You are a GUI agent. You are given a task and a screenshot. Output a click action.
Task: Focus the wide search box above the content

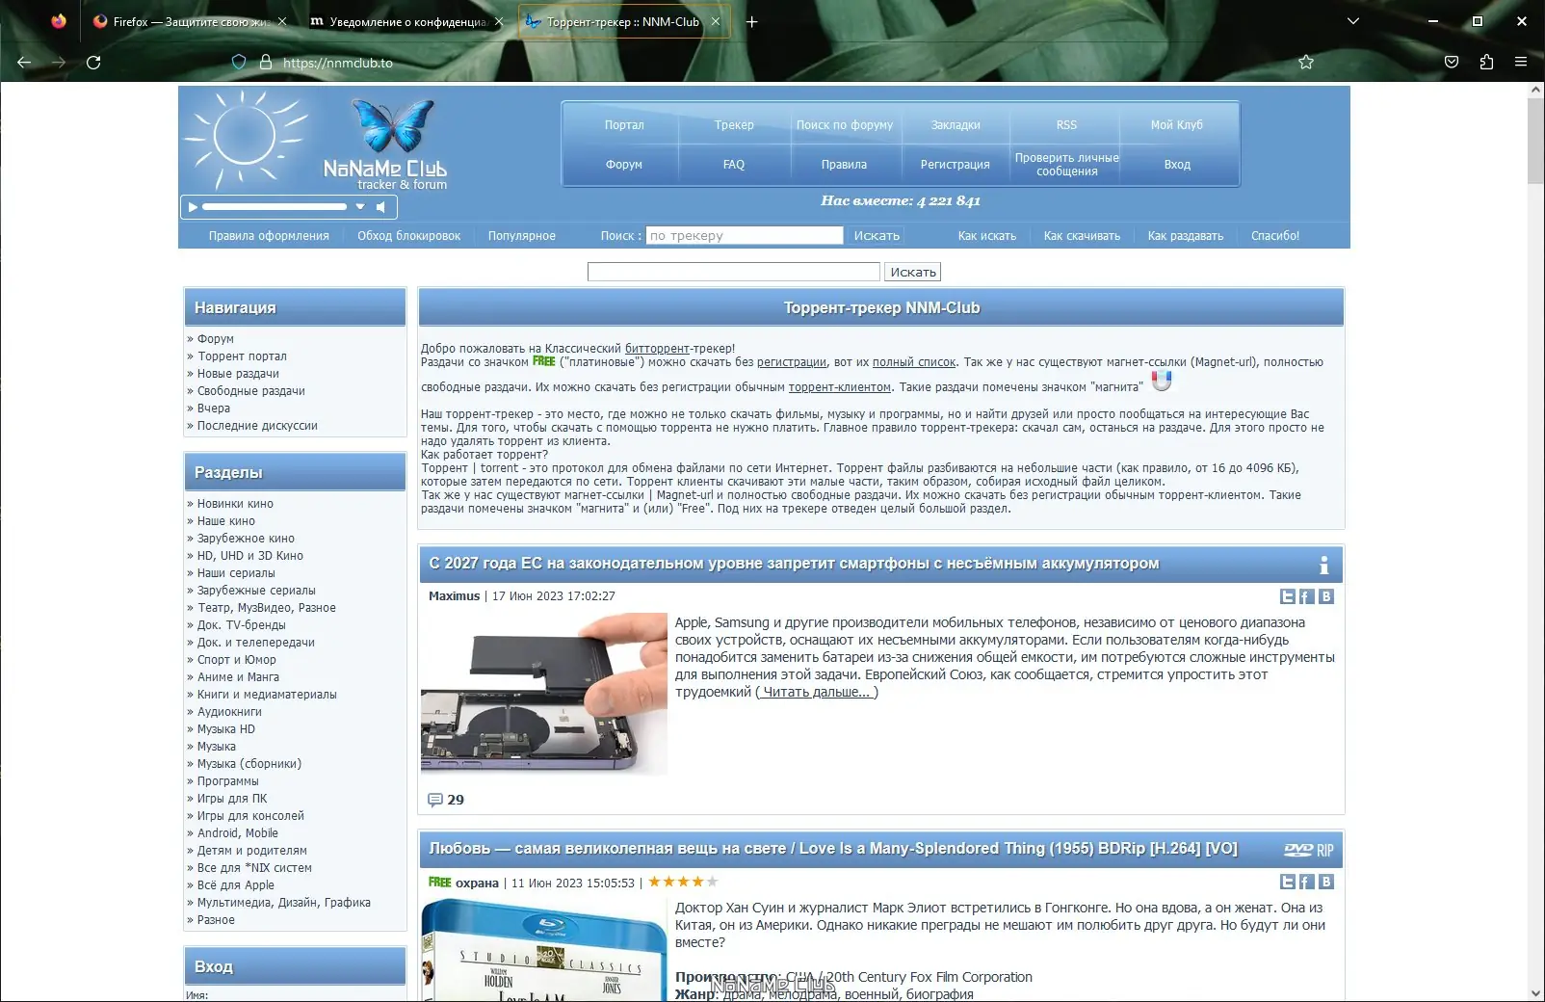point(734,273)
